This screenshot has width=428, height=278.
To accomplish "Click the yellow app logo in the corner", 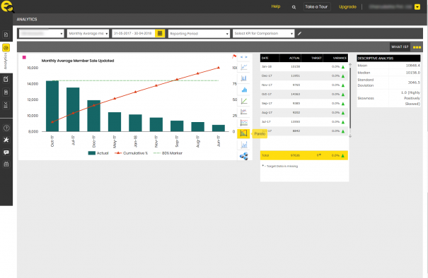I will coord(7,6).
